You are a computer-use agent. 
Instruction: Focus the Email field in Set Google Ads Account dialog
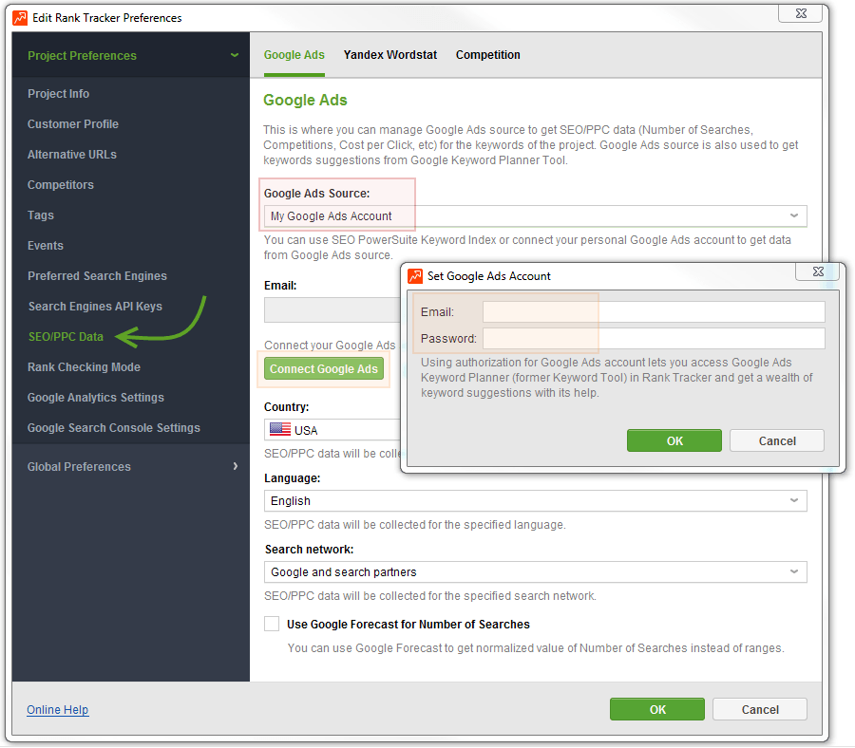click(x=654, y=311)
